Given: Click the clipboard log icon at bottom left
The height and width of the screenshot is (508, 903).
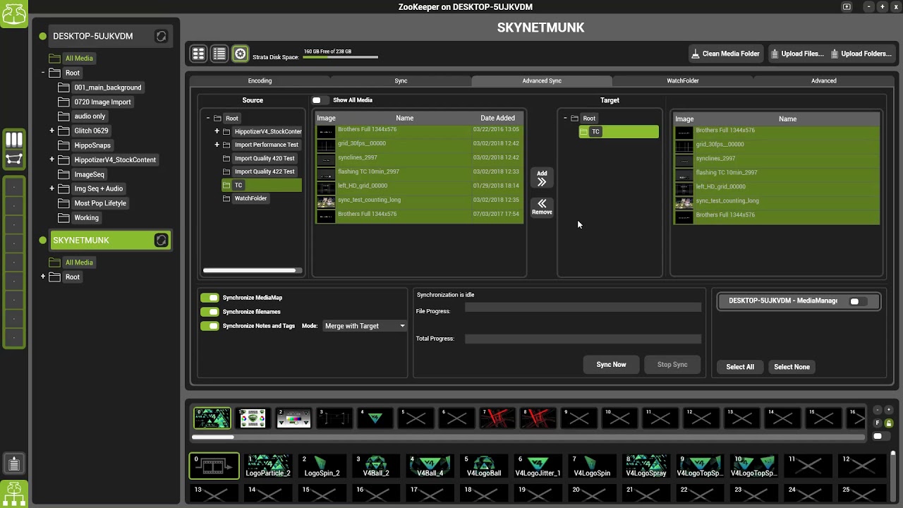Looking at the screenshot, I should (x=14, y=464).
